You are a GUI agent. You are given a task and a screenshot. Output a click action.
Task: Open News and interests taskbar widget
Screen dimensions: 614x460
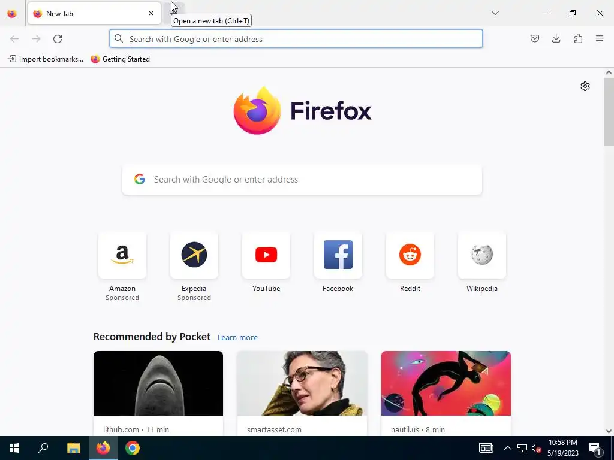[x=486, y=448]
